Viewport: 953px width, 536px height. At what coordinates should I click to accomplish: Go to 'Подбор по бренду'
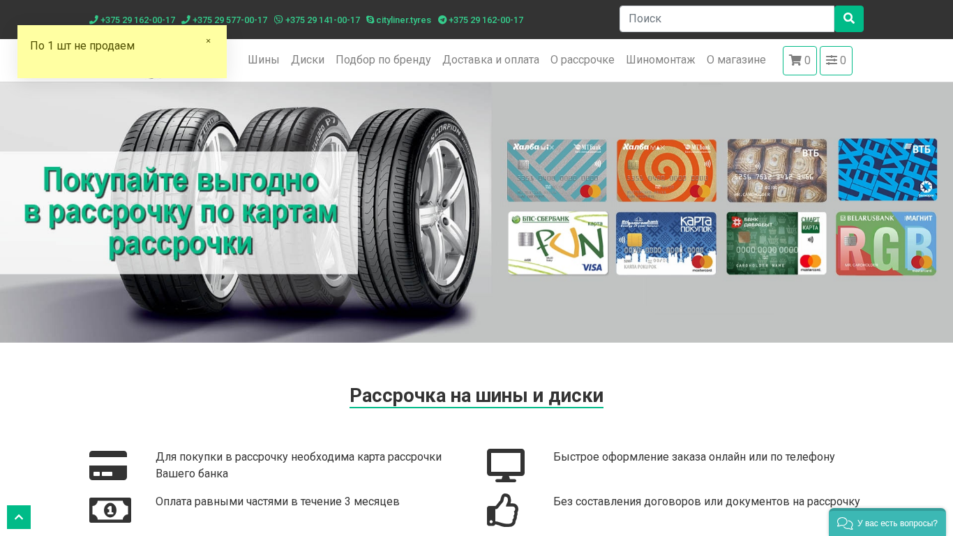tap(383, 60)
